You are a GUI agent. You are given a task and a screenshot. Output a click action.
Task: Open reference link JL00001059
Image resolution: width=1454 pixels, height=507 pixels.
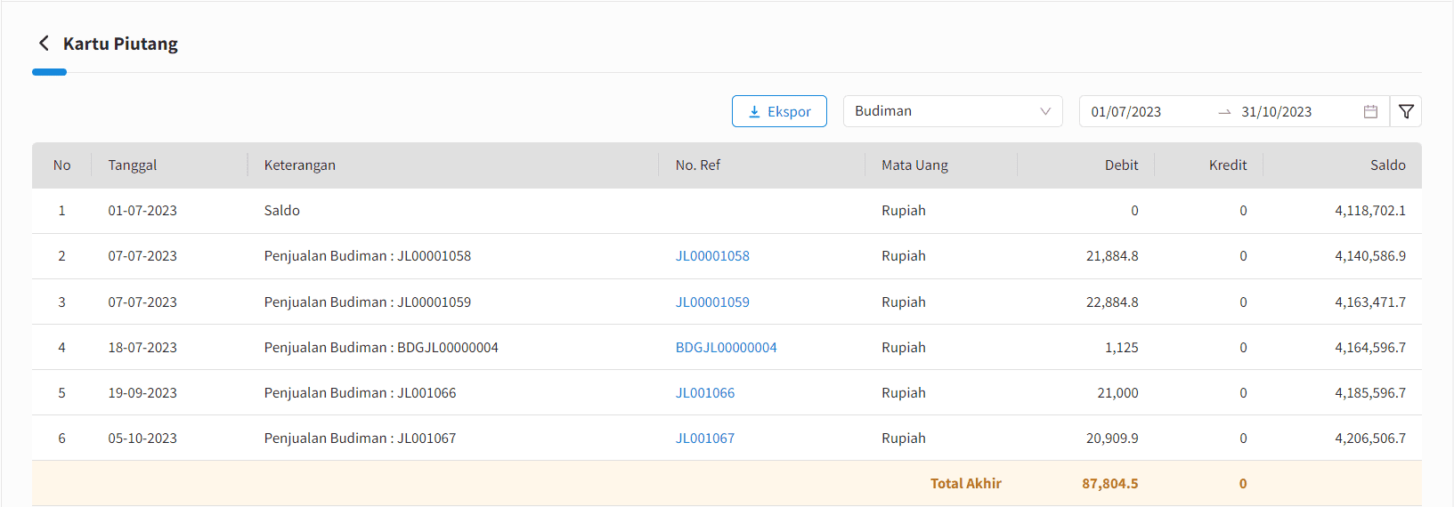[x=712, y=302]
